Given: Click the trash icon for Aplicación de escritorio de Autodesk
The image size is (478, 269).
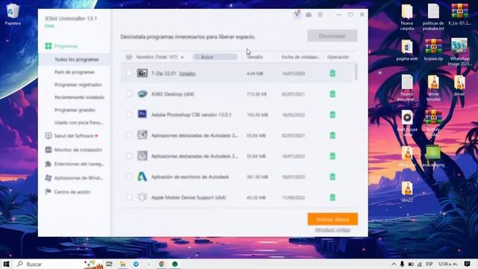Looking at the screenshot, I should (x=332, y=176).
